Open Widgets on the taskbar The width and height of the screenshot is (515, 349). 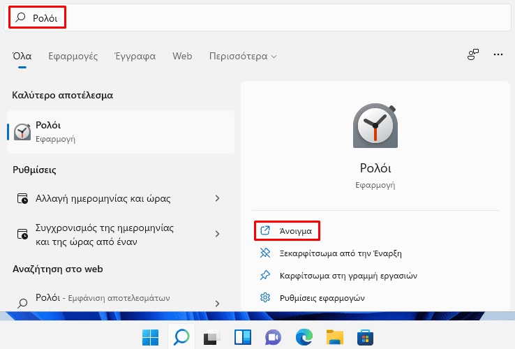[x=243, y=338]
